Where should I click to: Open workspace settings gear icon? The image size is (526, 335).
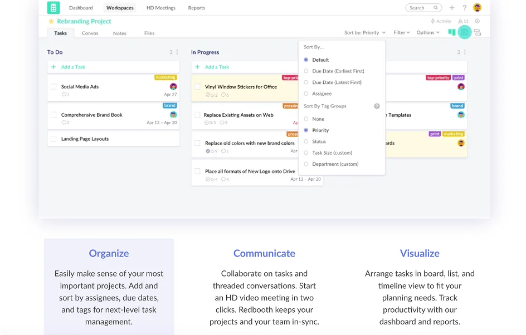(478, 21)
